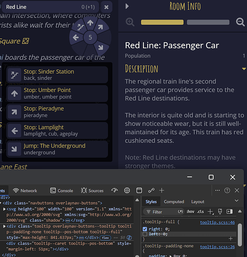Click the paintbrush rendering emulation icon
The height and width of the screenshot is (257, 247).
point(220,212)
